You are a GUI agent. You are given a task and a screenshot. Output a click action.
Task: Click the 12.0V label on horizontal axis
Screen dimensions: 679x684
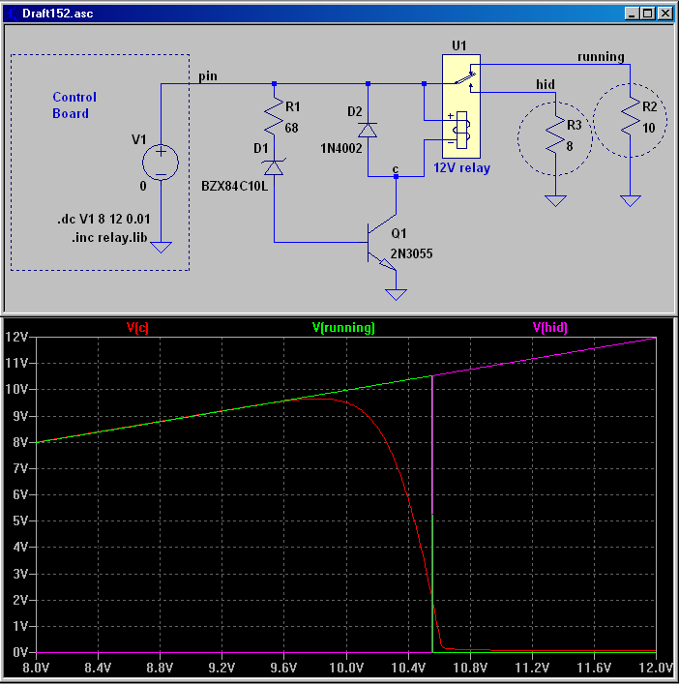pyautogui.click(x=657, y=668)
